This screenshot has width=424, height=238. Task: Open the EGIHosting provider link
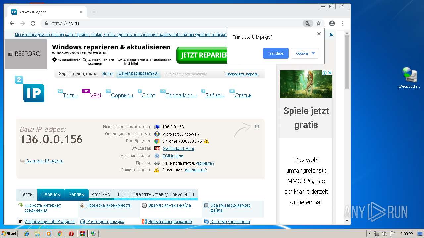pos(173,156)
